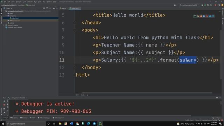Click the Rerun icon in top toolbar
Screen dimensions: 224x126
click(x=202, y=5)
